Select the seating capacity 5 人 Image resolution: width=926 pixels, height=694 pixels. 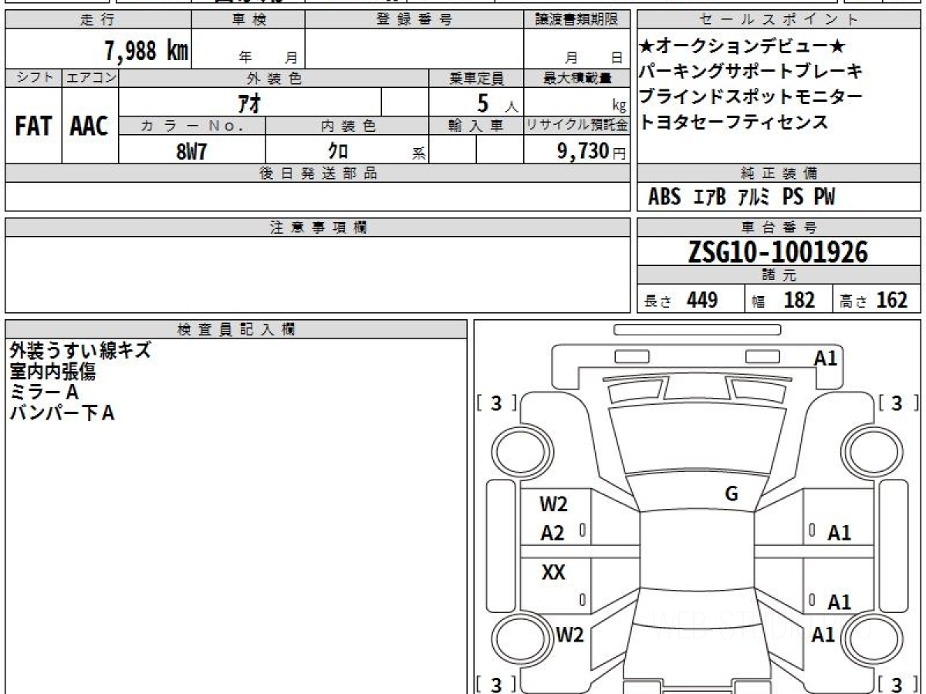click(498, 103)
